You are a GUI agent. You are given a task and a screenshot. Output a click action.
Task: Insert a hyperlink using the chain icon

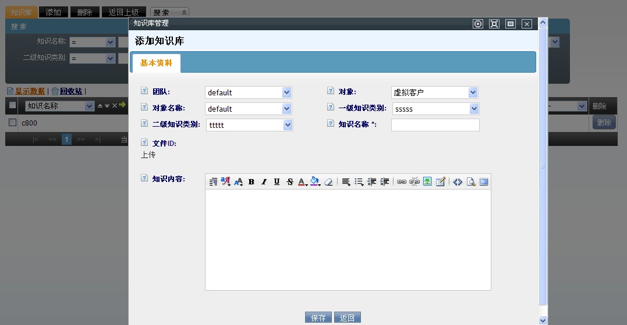(x=401, y=182)
